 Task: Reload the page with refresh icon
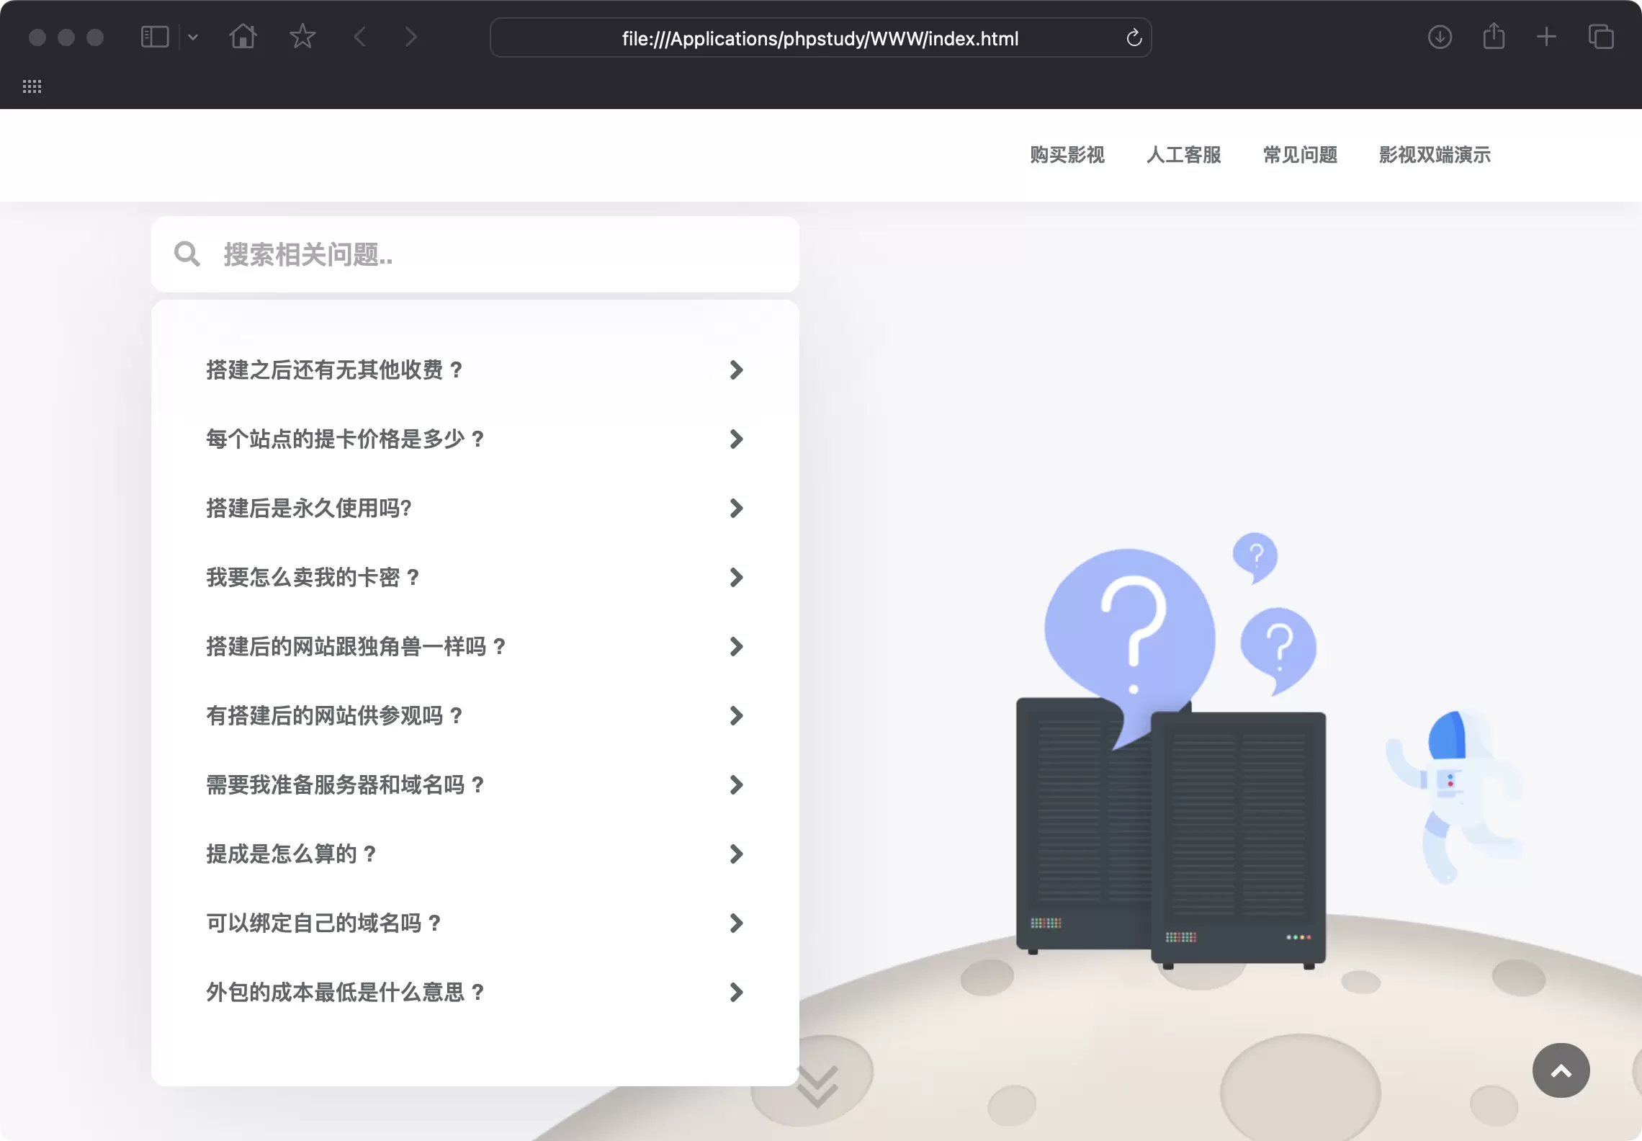[x=1134, y=37]
